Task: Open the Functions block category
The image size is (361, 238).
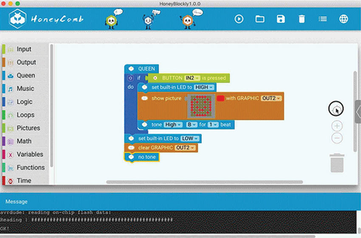Action: [x=25, y=167]
